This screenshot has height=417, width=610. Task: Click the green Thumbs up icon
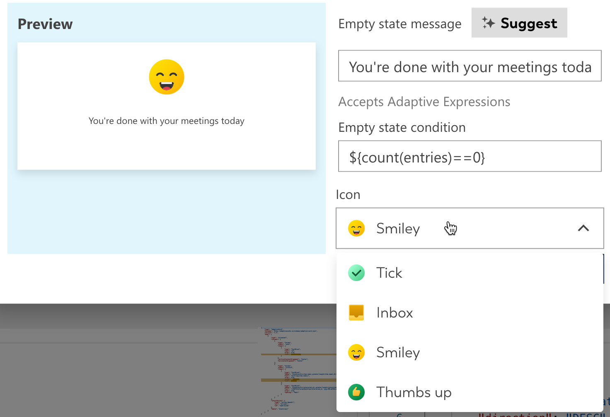[x=356, y=392]
